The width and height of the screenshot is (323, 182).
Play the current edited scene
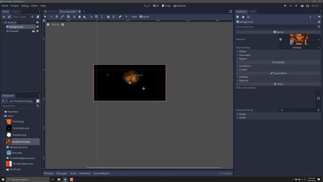point(302,6)
